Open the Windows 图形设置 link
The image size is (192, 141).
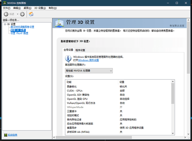[88, 60]
